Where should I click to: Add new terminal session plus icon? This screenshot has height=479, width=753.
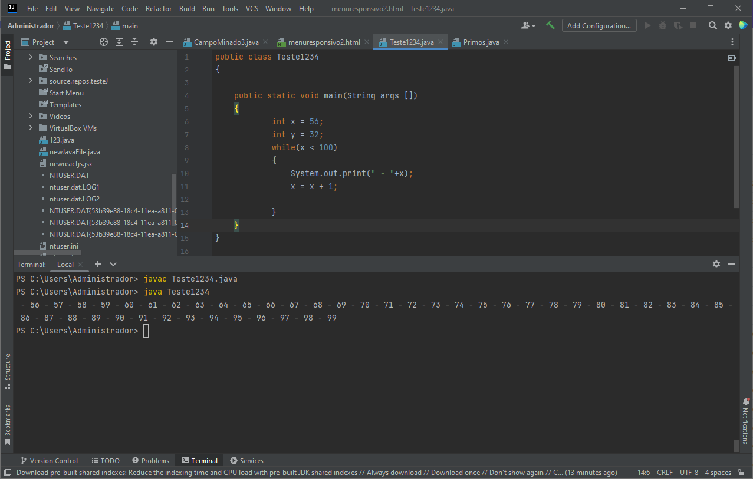[98, 264]
